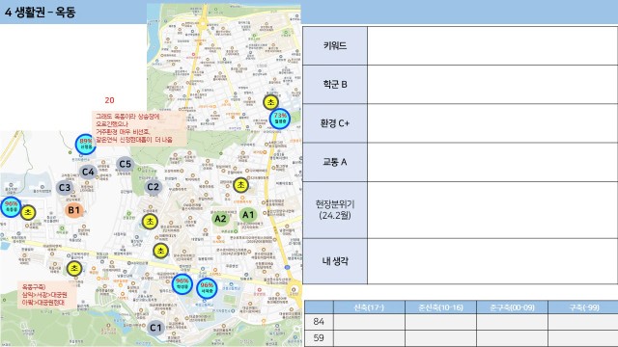Click the yellow 초 marker beside B1
618x347 pixels.
pos(28,212)
